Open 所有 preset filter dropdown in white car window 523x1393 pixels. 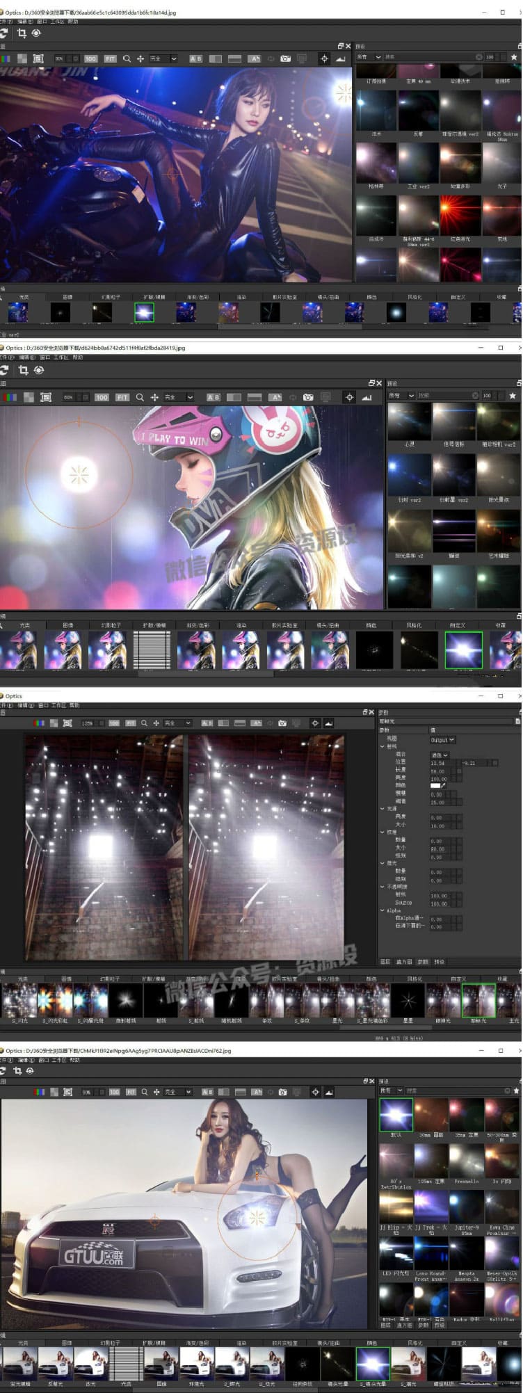[x=392, y=1090]
